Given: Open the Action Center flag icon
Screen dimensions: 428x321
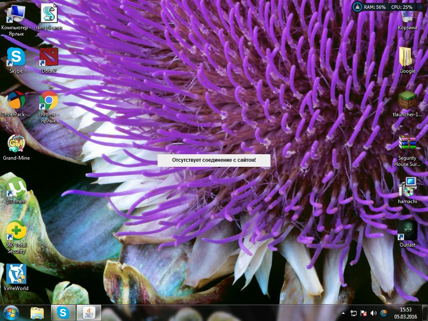Looking at the screenshot, I should pos(363,313).
